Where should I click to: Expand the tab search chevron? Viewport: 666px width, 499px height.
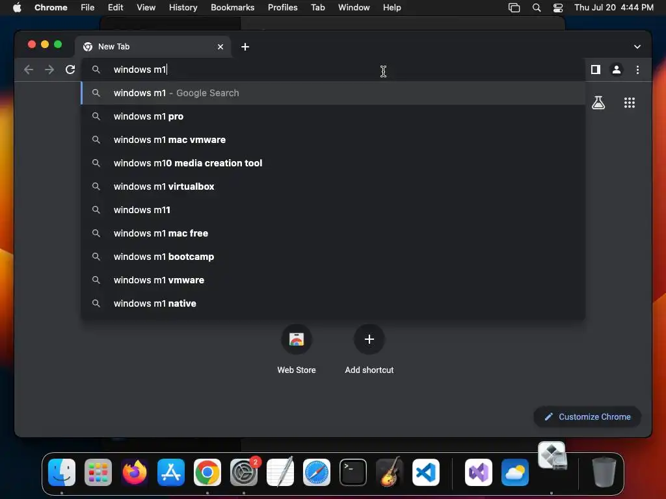click(x=637, y=47)
